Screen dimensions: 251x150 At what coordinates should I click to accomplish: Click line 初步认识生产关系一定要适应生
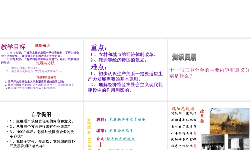[x=127, y=74]
